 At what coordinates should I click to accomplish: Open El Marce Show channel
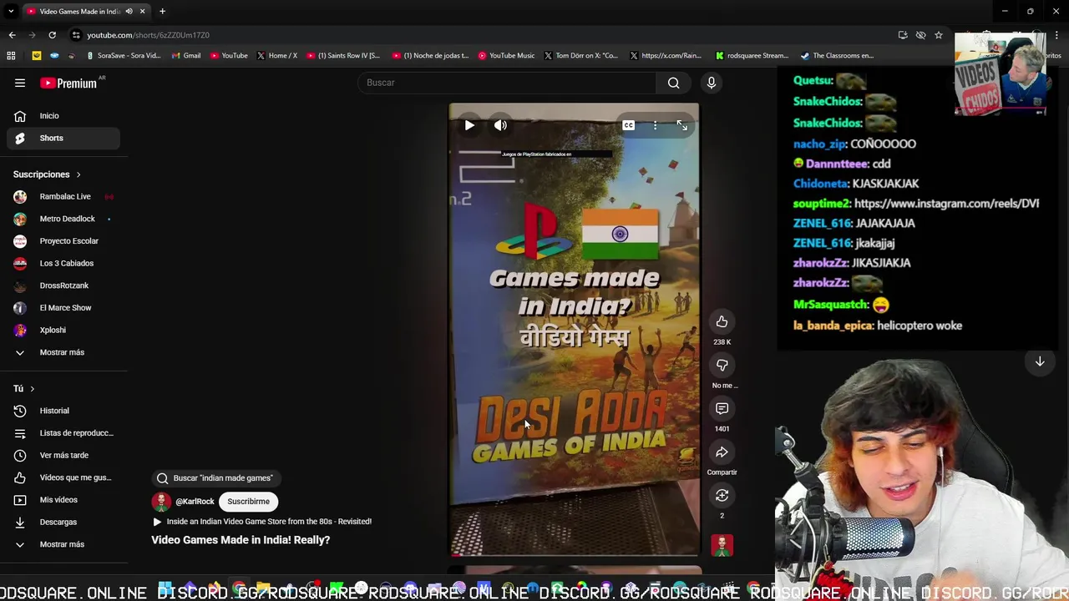click(63, 308)
